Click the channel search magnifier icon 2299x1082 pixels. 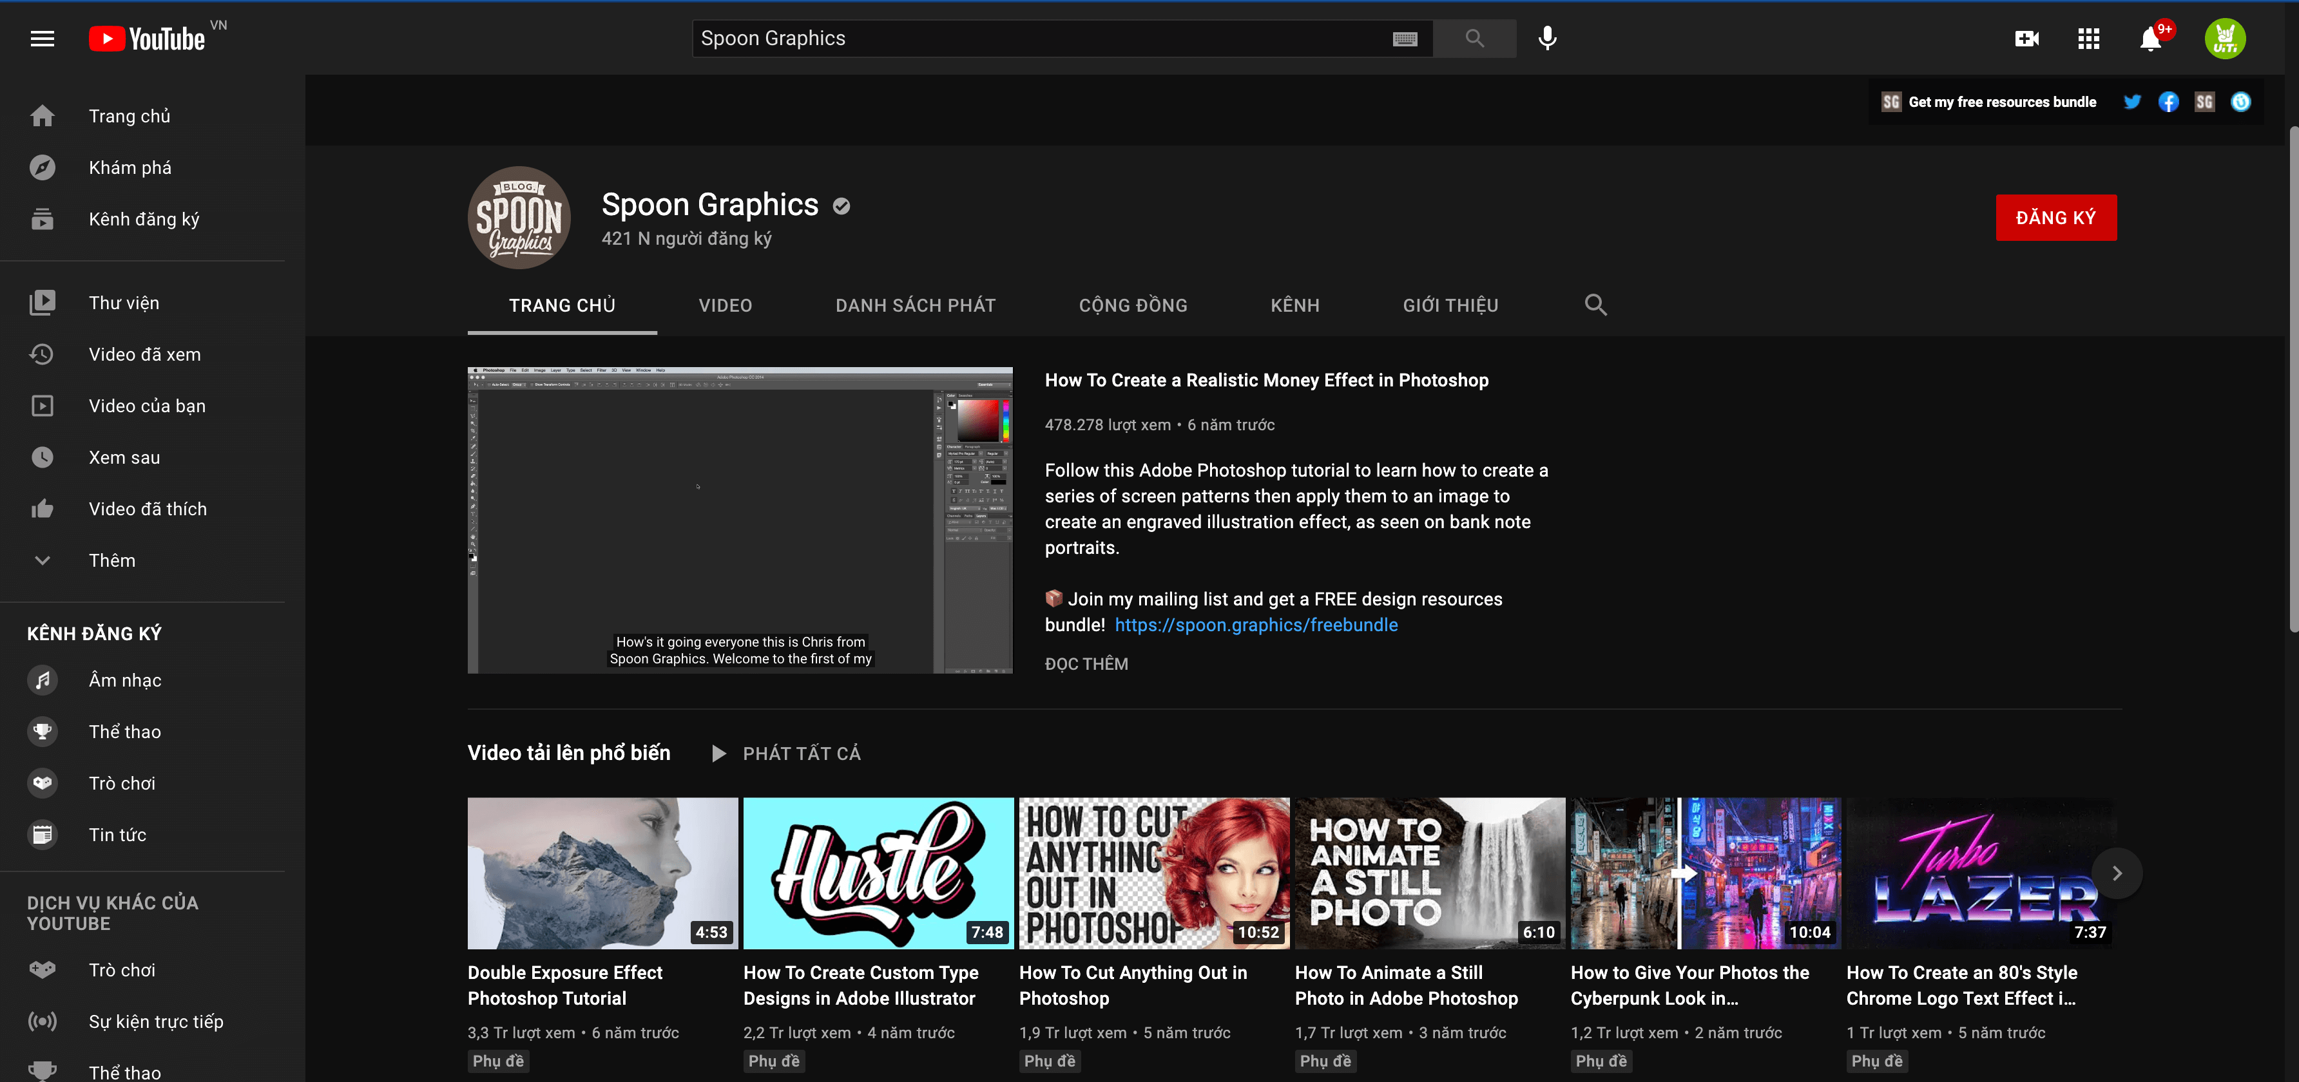pos(1595,305)
